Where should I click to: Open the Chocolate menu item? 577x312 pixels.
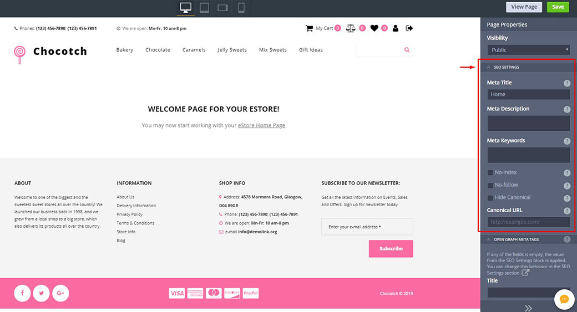point(158,50)
